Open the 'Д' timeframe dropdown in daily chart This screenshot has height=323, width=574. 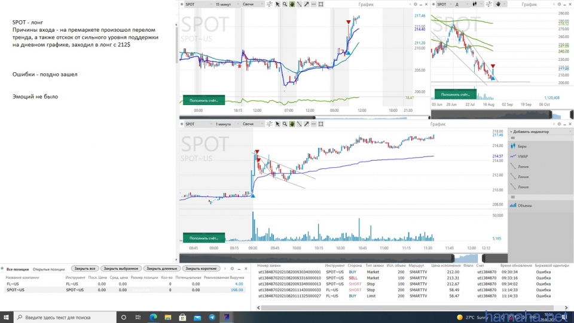click(x=462, y=4)
